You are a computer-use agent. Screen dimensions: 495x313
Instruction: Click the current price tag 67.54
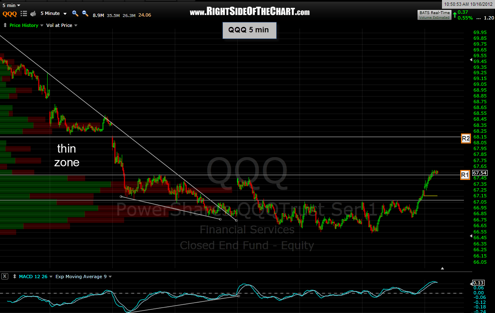[x=480, y=173]
